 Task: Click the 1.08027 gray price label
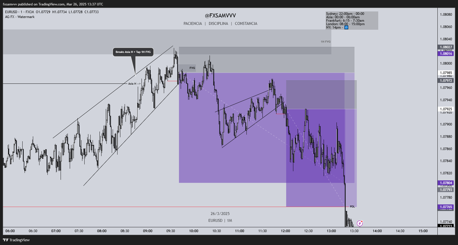click(446, 47)
